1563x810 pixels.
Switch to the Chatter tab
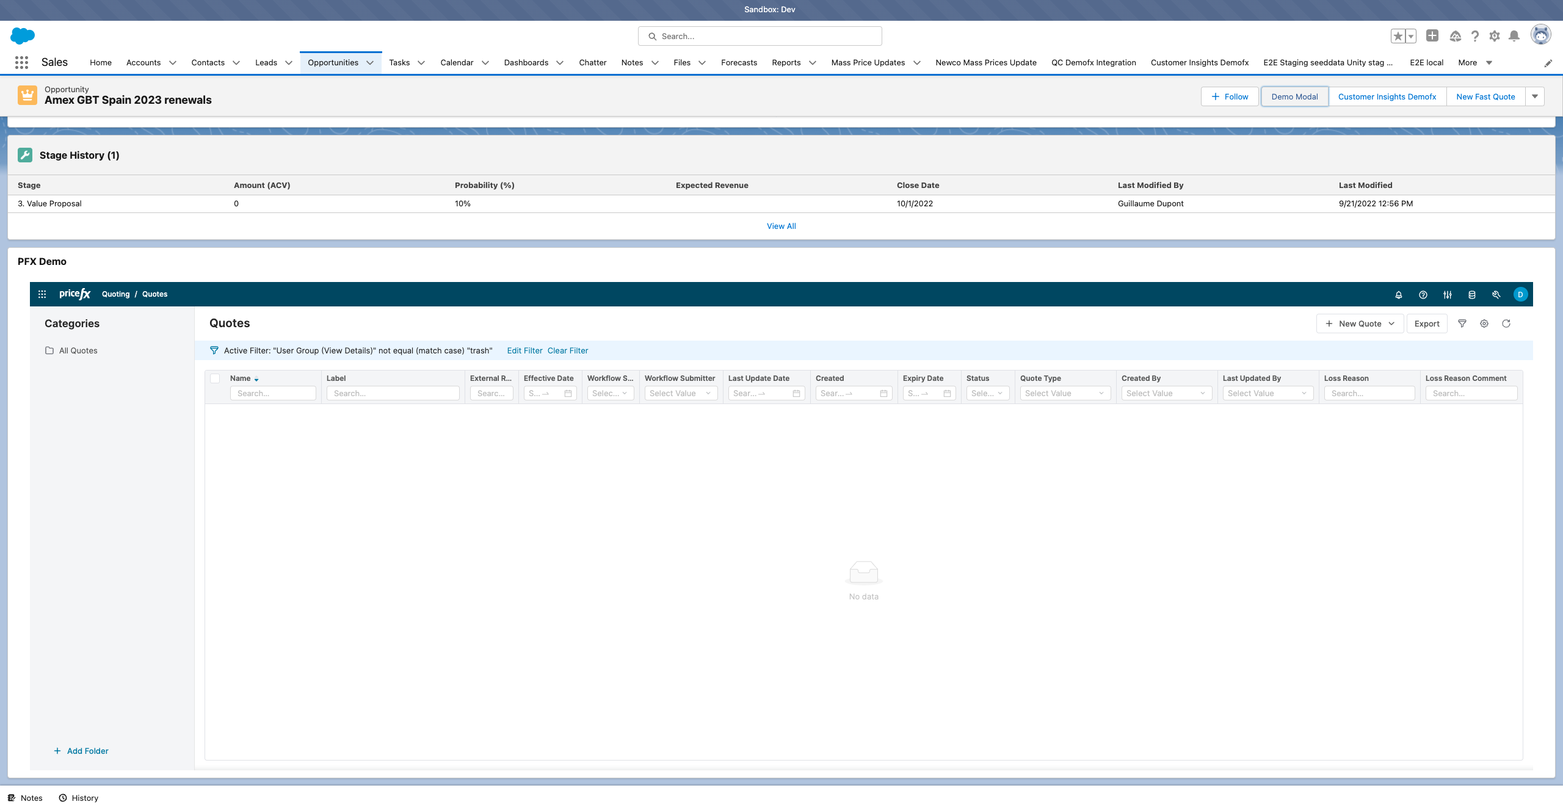click(592, 62)
